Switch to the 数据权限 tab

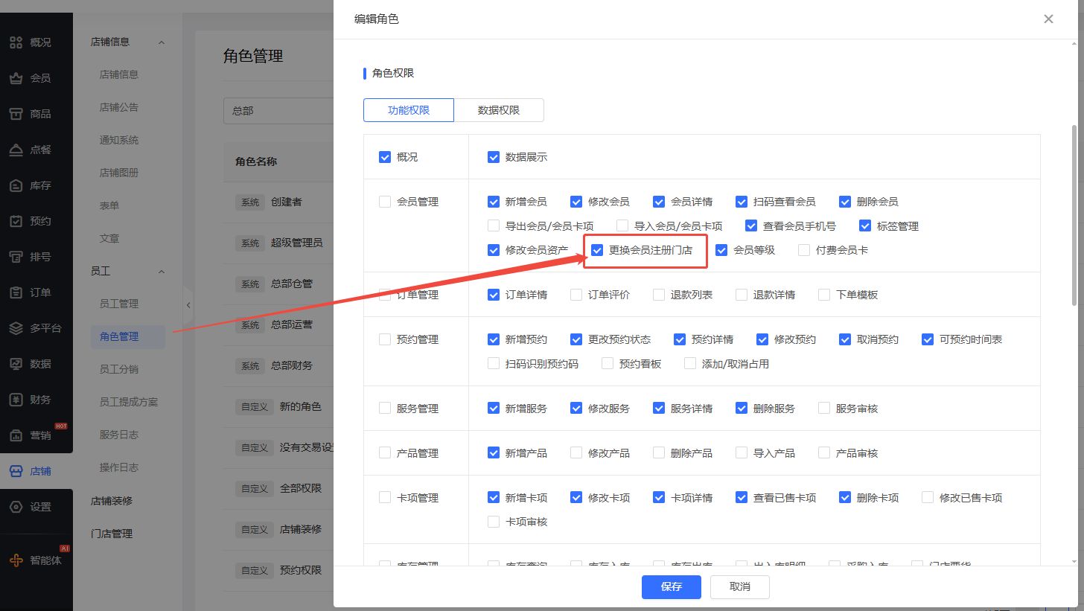coord(499,110)
